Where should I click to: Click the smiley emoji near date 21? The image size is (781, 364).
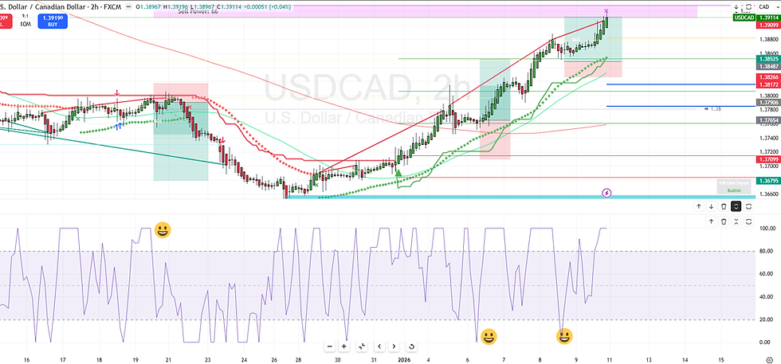pyautogui.click(x=163, y=230)
